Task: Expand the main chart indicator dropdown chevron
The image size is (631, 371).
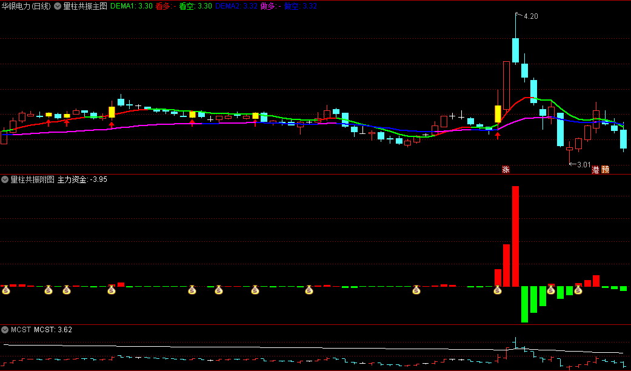Action: pyautogui.click(x=58, y=6)
